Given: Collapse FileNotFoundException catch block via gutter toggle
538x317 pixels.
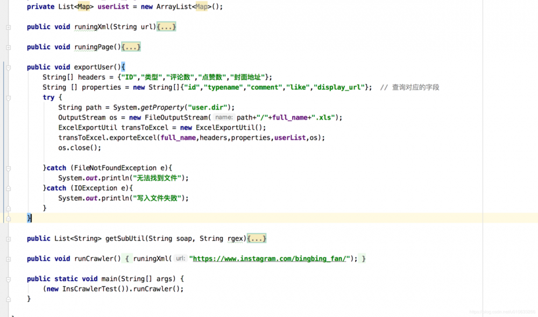Looking at the screenshot, I should [8, 168].
